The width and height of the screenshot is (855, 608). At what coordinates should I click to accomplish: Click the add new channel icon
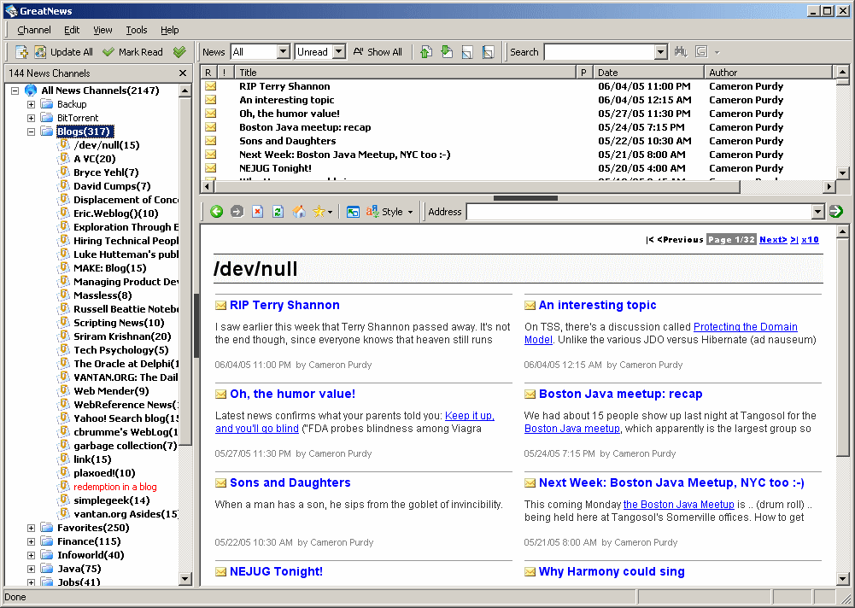tap(22, 52)
